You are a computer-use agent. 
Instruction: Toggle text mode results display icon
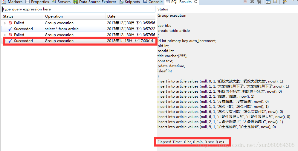point(275,2)
